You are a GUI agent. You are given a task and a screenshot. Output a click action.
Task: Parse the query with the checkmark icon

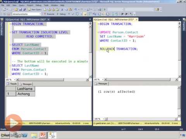click(x=73, y=14)
